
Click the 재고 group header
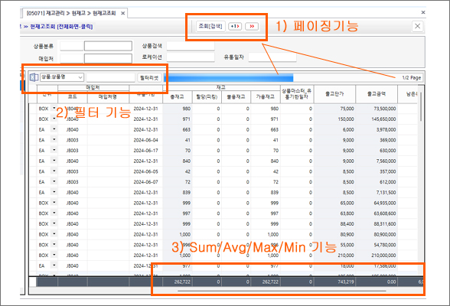[x=221, y=87]
